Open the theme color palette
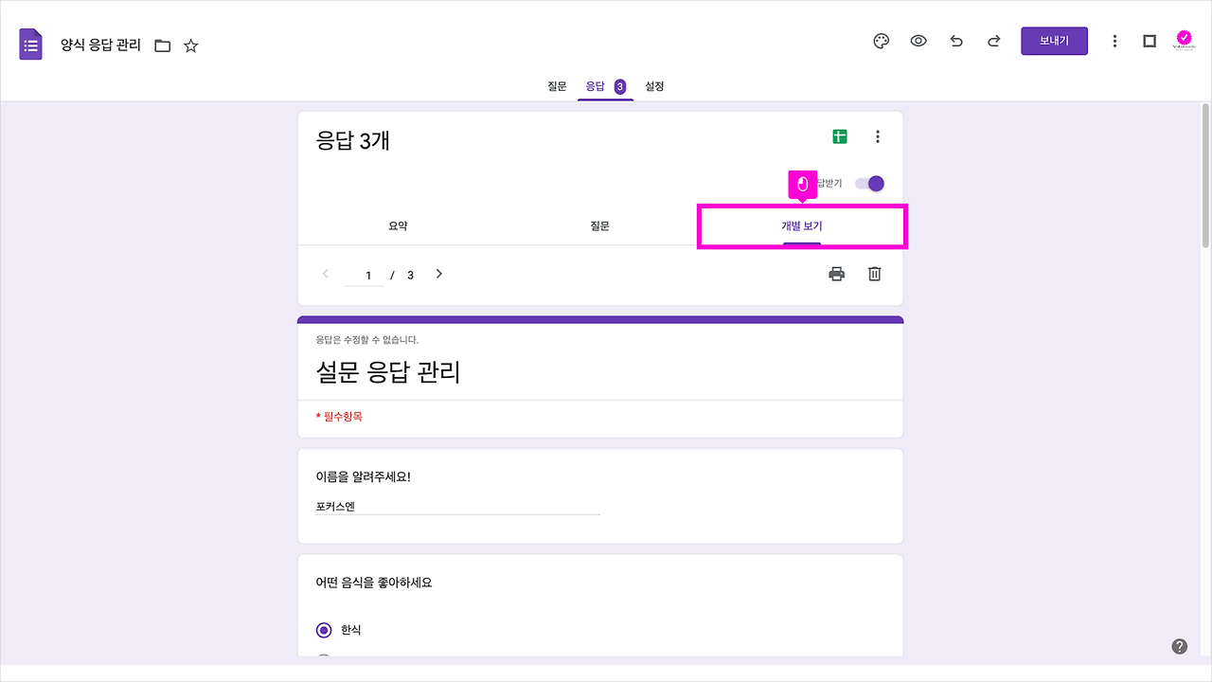 881,41
